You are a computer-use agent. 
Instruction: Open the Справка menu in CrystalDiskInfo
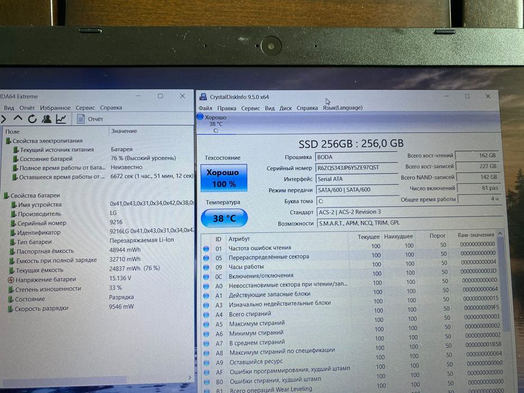307,108
